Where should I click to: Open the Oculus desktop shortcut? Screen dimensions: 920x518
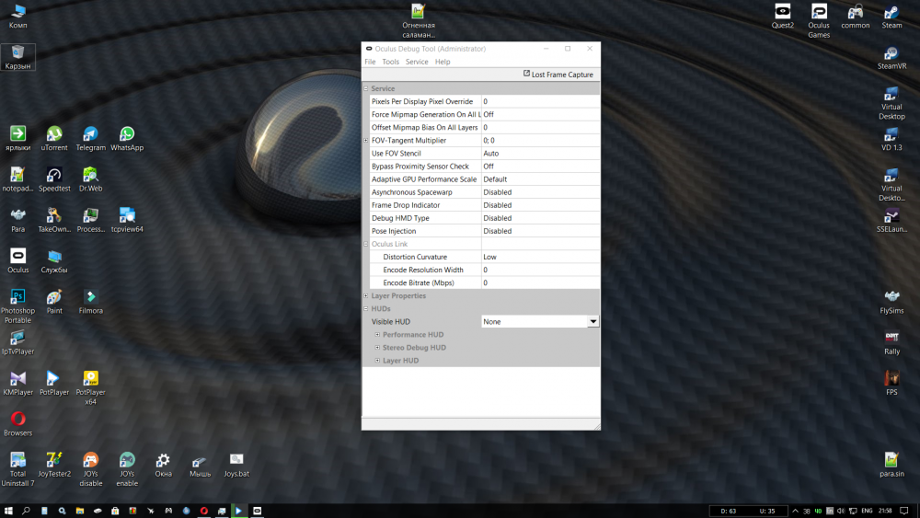click(x=17, y=257)
